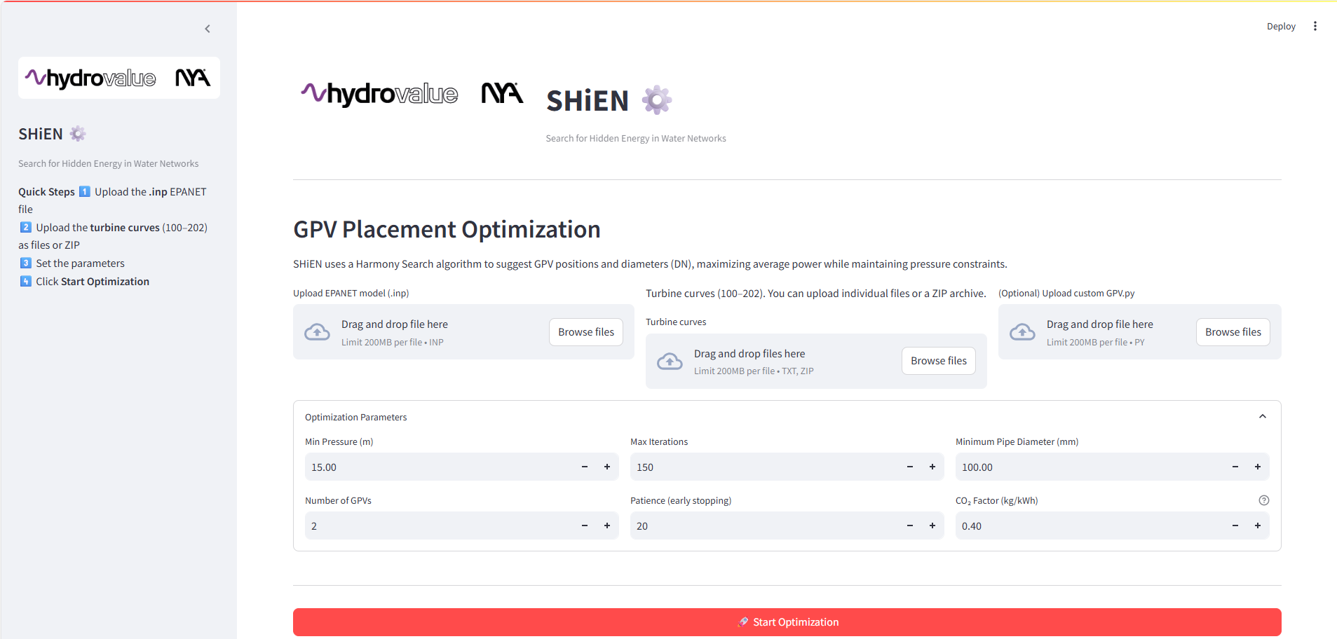
Task: Click the 'Turbine curves' label above the dropzone
Action: point(676,322)
